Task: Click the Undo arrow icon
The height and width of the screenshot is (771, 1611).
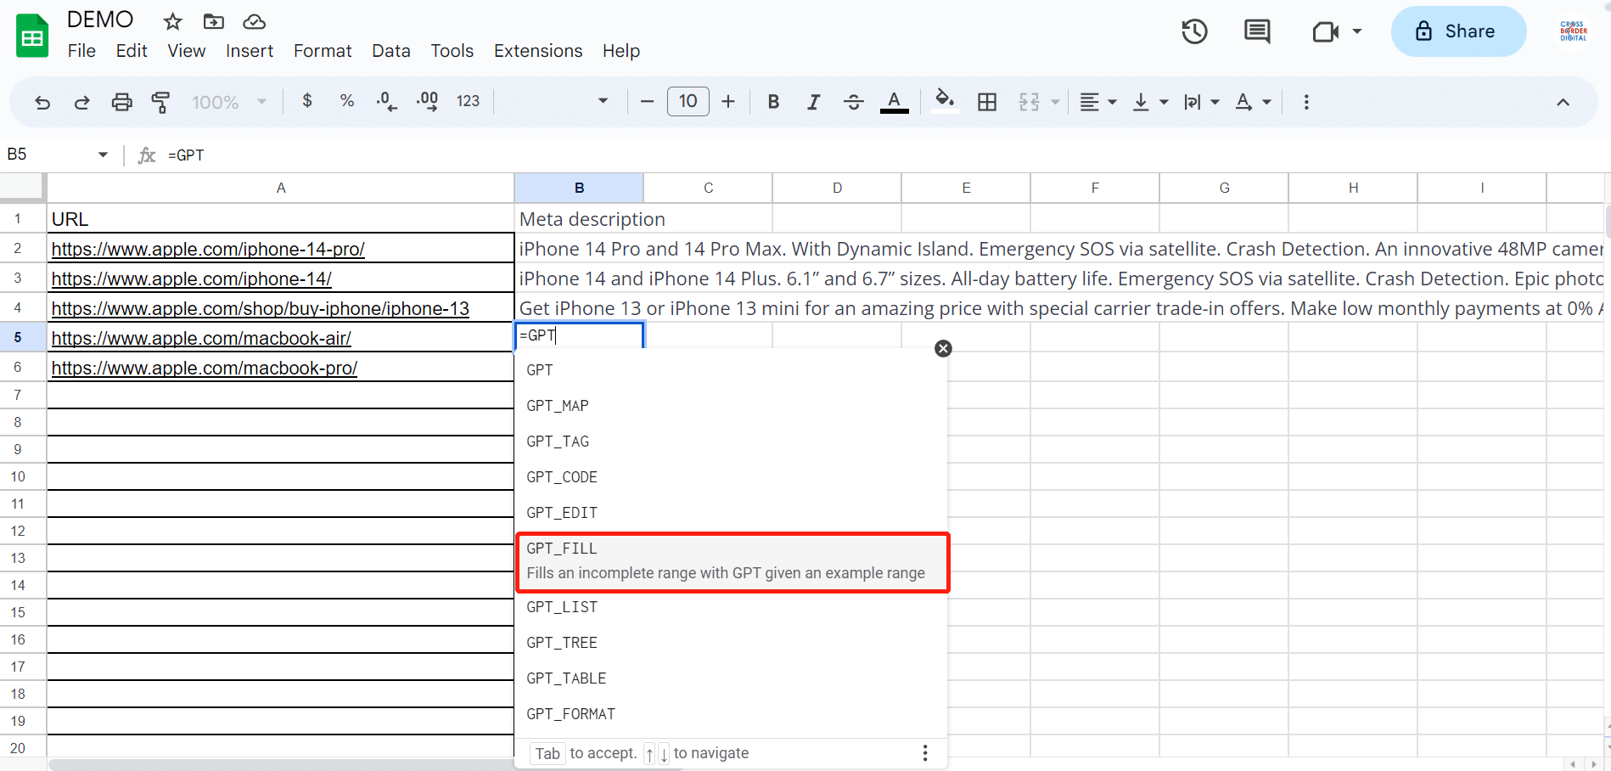Action: (x=42, y=102)
